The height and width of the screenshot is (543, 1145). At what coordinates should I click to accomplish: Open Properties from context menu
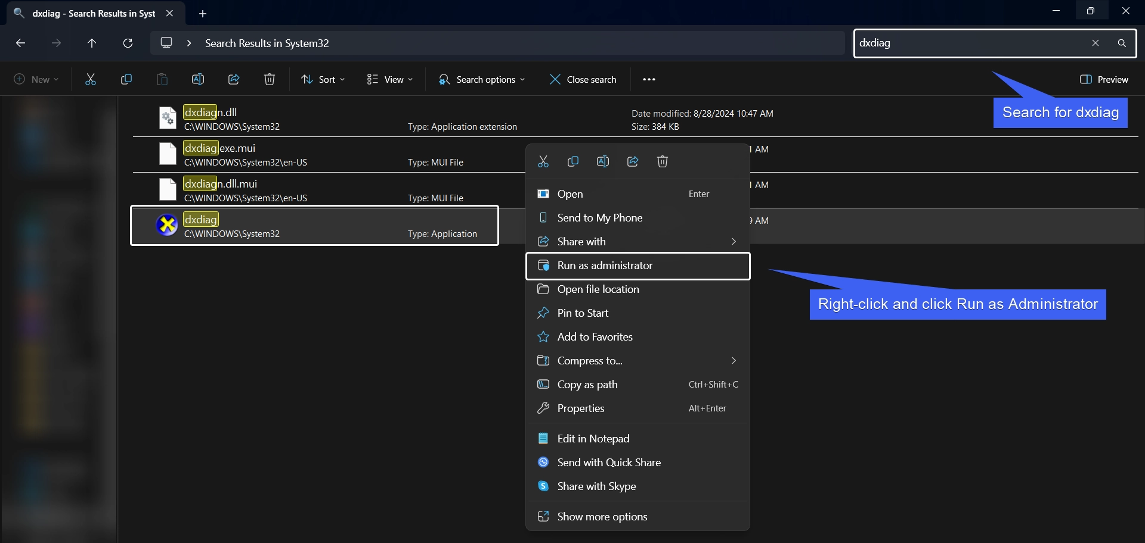click(x=638, y=408)
